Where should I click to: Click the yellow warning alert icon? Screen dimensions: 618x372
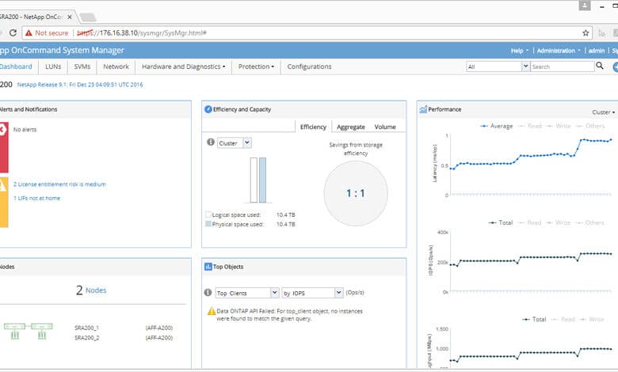click(x=2, y=185)
